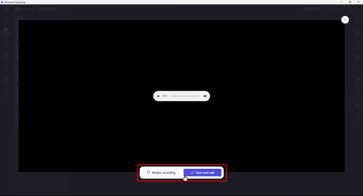Open the Captions sidebar panel
Screen dimensions: 363x196
pos(6,92)
